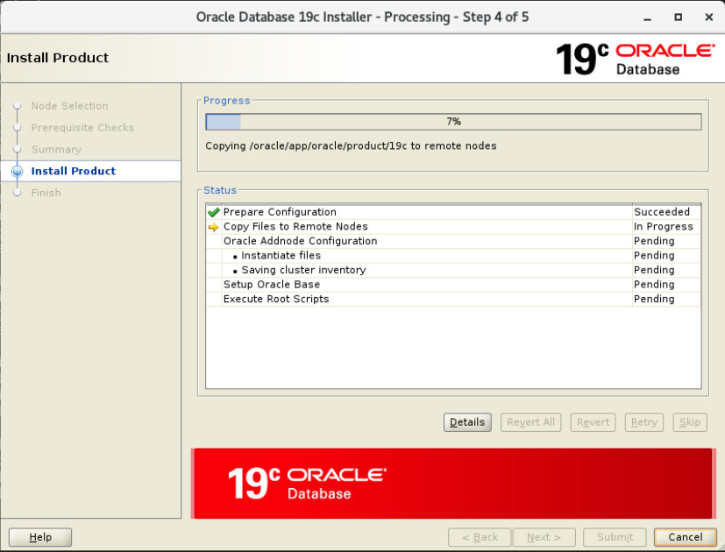Select the Copy Files to Remote Nodes row

453,227
